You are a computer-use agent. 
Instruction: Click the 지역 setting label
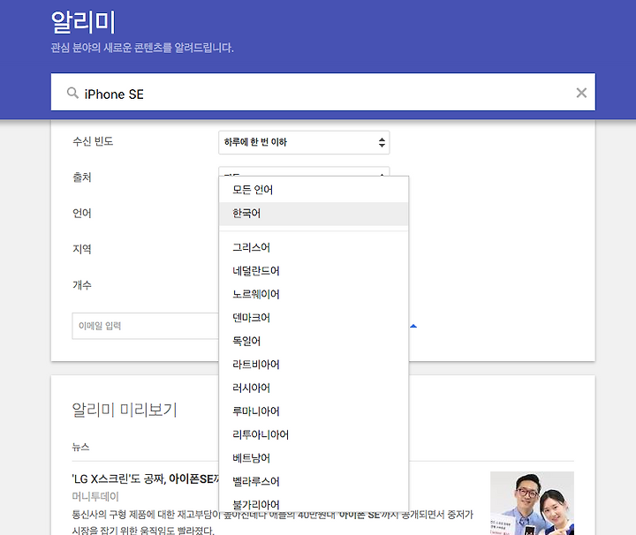(x=82, y=249)
